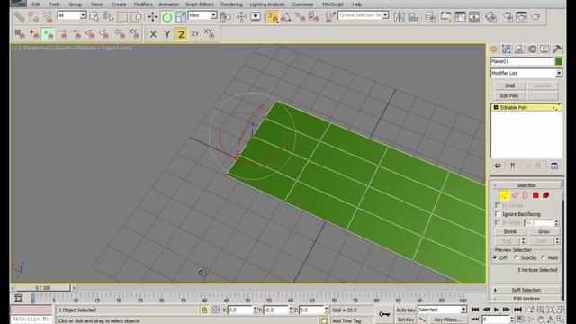Image resolution: width=576 pixels, height=324 pixels.
Task: Open Select by Name list icon
Action: point(108,16)
